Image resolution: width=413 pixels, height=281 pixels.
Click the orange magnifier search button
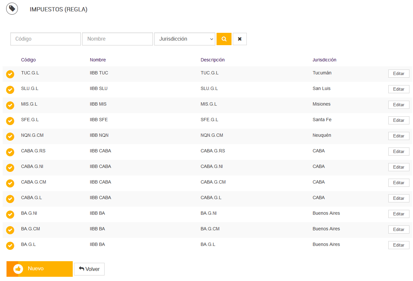(224, 39)
